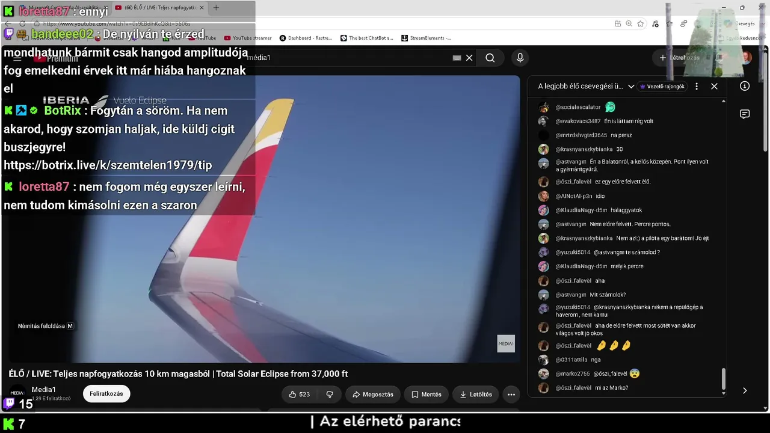770x433 pixels.
Task: Select the @krasnyanszkybianka '30' chat message
Action: 620,149
